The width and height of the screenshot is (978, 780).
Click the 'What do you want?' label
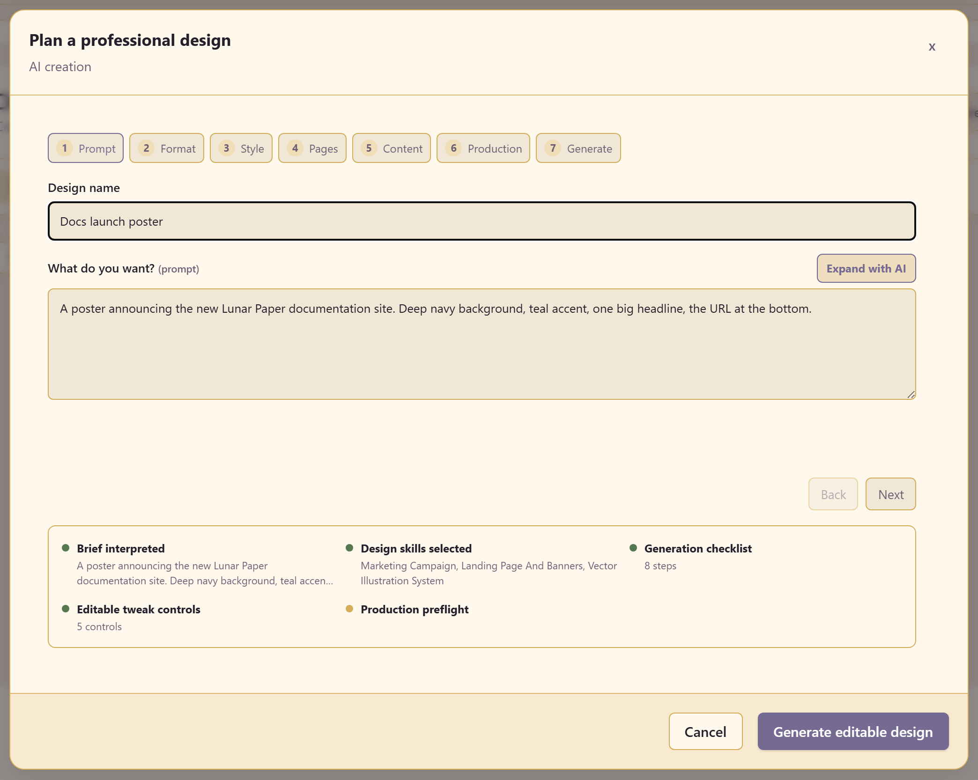click(101, 268)
